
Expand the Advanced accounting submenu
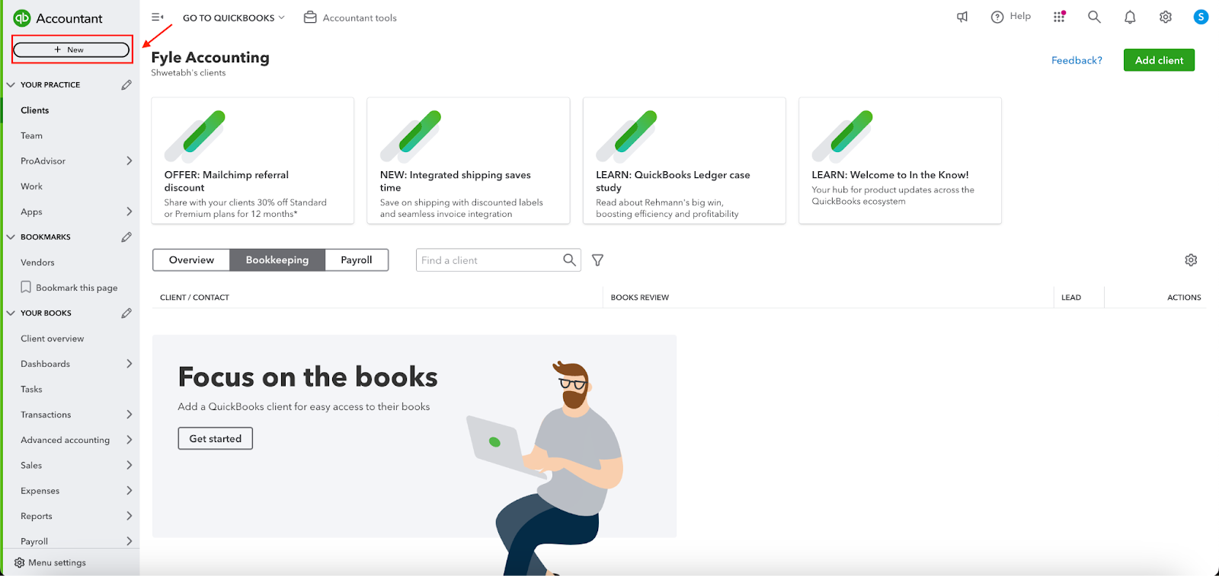click(x=129, y=440)
